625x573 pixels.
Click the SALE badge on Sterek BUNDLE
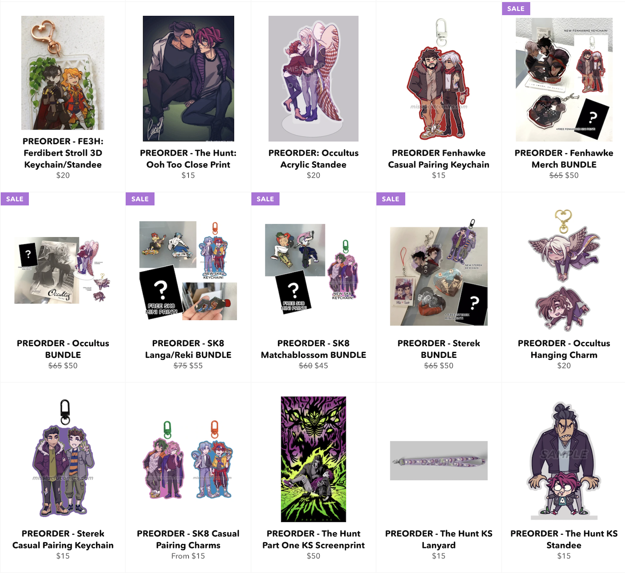coord(391,199)
